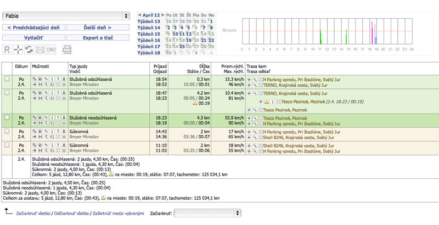Tick the checkbox for the 18:54 trip
Image resolution: width=439 pixels, height=225 pixels.
(x=7, y=79)
